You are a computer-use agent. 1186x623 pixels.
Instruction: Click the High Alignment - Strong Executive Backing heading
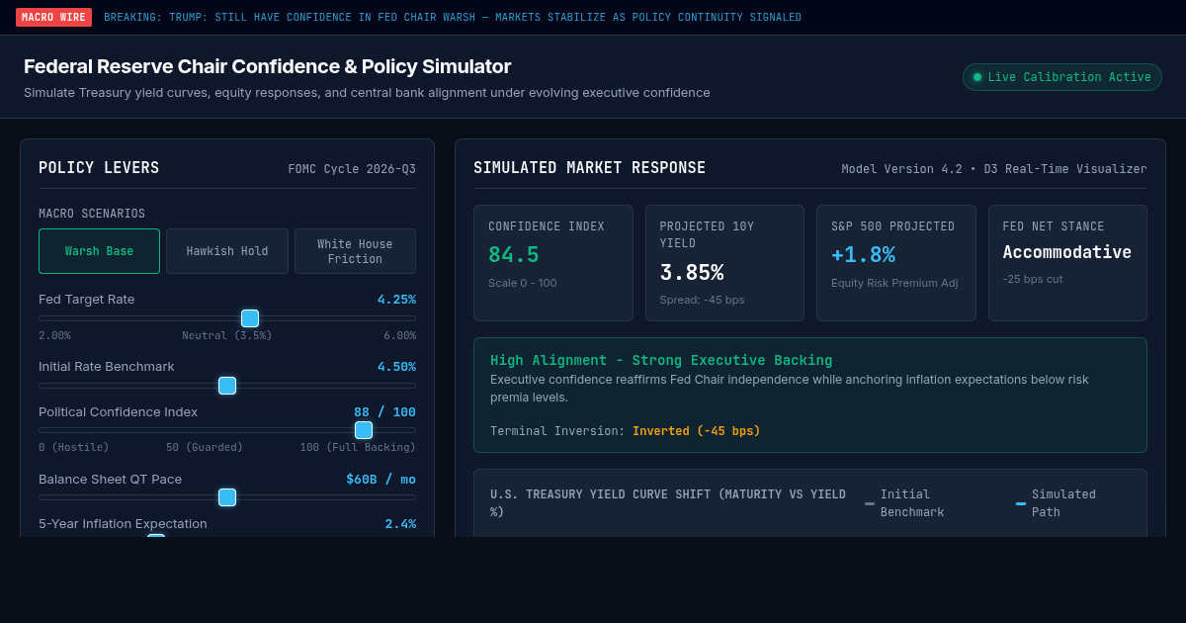[661, 361]
